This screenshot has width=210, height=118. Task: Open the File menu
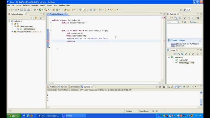point(9,5)
